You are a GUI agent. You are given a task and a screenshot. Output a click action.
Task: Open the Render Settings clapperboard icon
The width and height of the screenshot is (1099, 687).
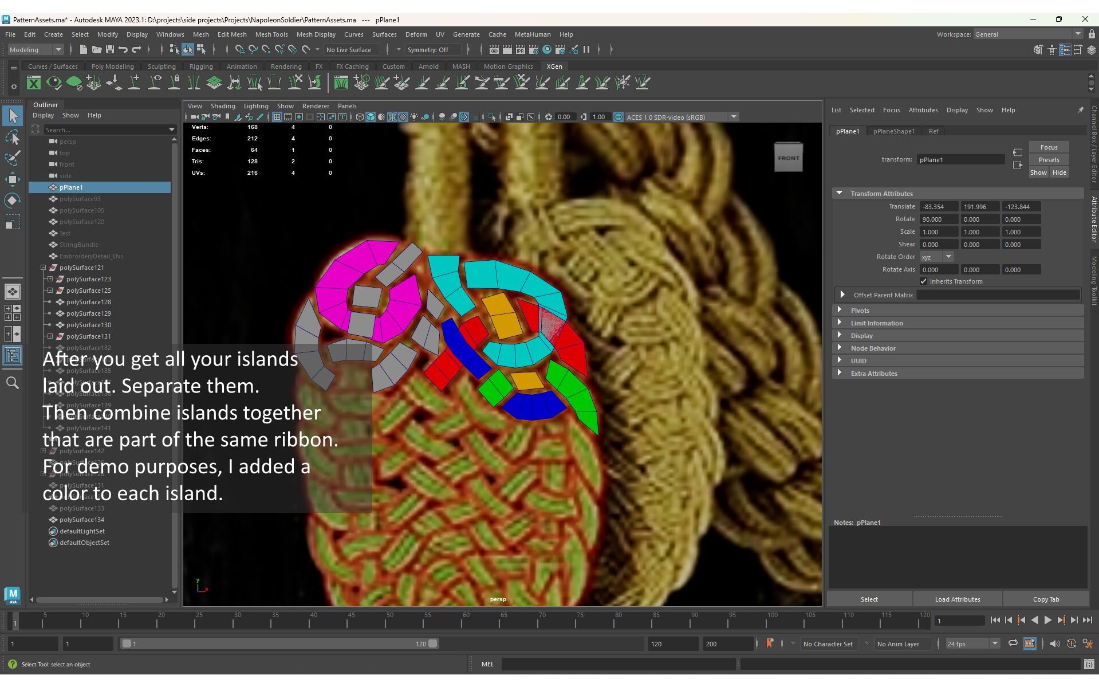pyautogui.click(x=533, y=50)
